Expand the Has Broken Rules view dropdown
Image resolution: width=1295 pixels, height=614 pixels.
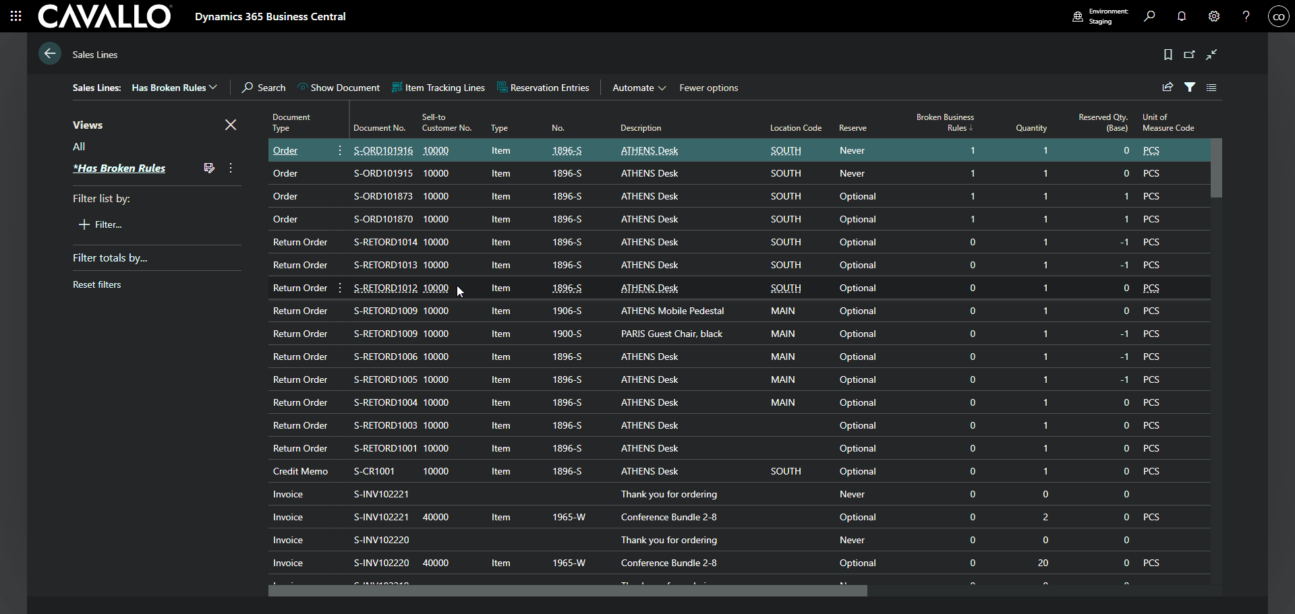[174, 88]
